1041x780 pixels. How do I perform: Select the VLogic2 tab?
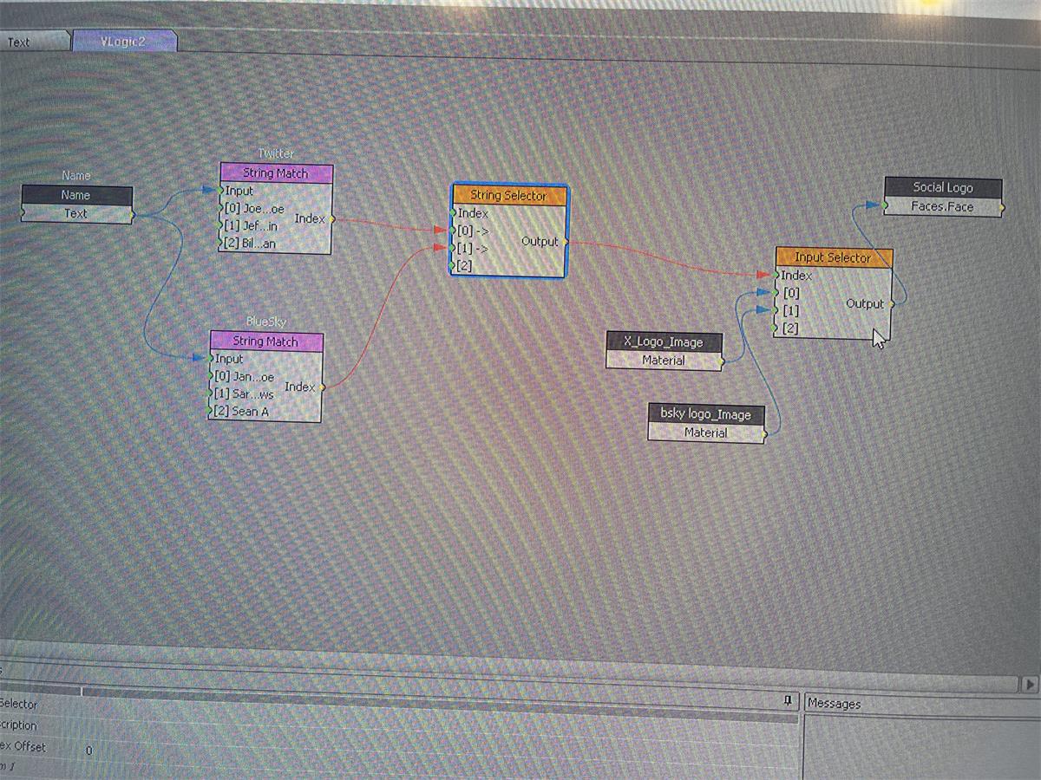[125, 40]
